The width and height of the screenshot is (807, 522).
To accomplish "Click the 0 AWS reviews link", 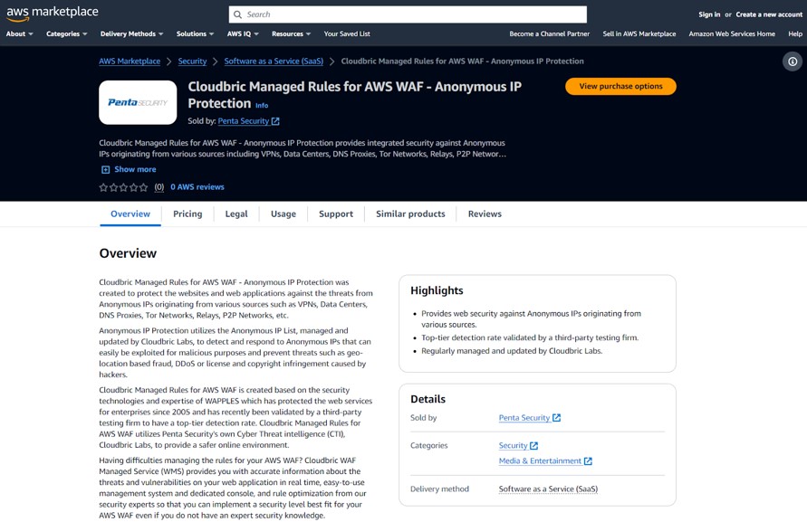I will 197,187.
